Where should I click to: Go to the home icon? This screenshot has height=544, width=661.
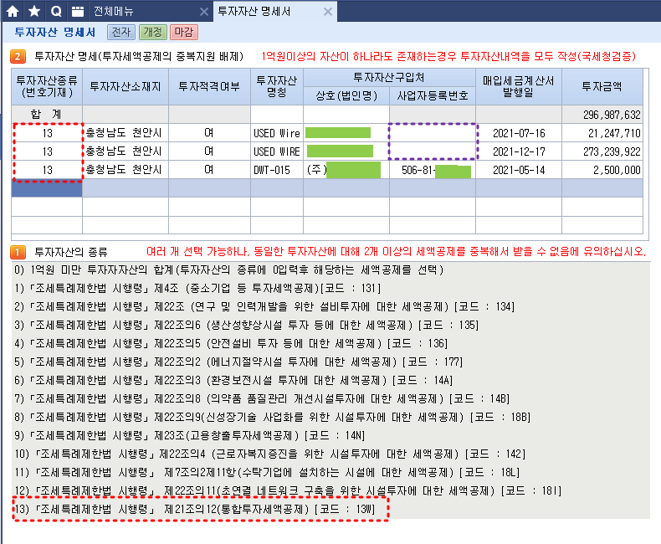coord(13,11)
